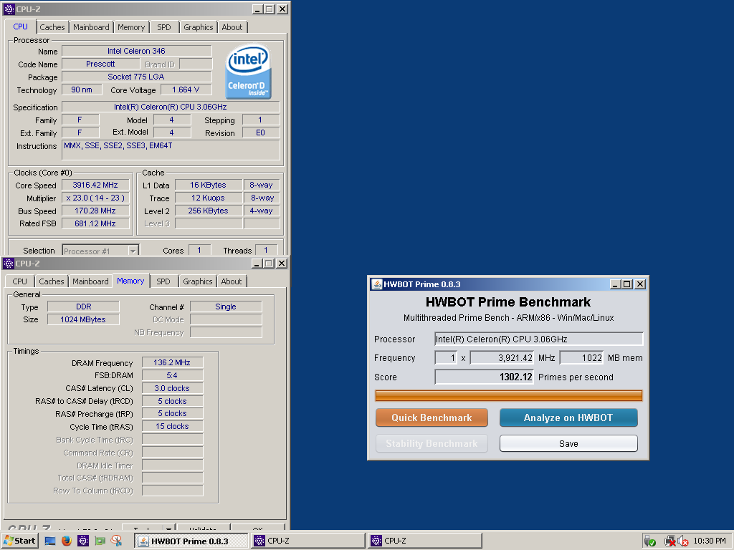Click the Stability Benchmark button
734x550 pixels.
432,443
